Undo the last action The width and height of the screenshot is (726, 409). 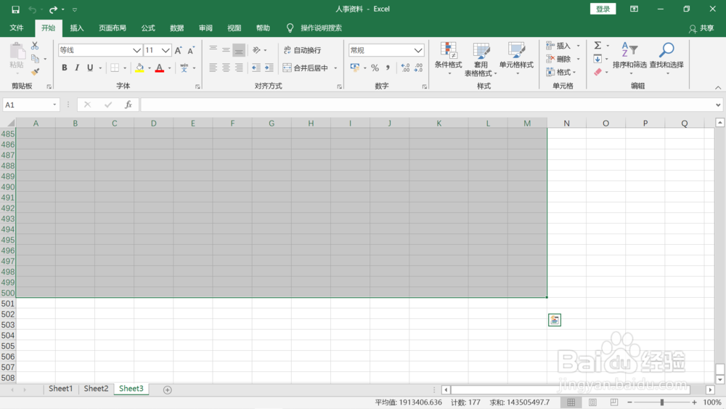[32, 9]
